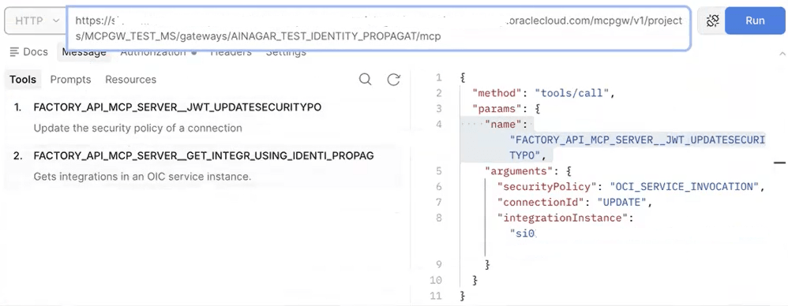The image size is (788, 306).
Task: Click description 'Update the security policy of a connection'
Action: (x=137, y=128)
